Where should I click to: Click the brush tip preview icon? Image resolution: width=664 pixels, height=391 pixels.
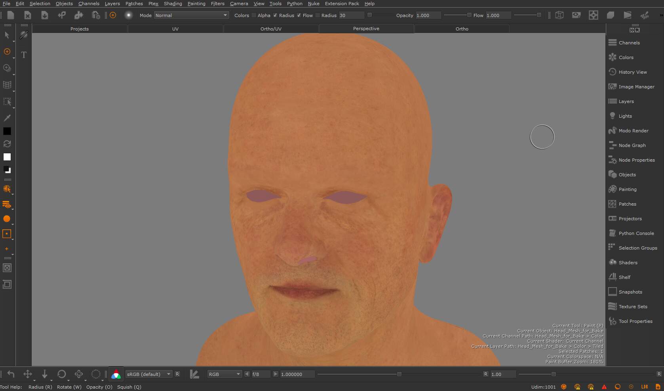click(128, 15)
